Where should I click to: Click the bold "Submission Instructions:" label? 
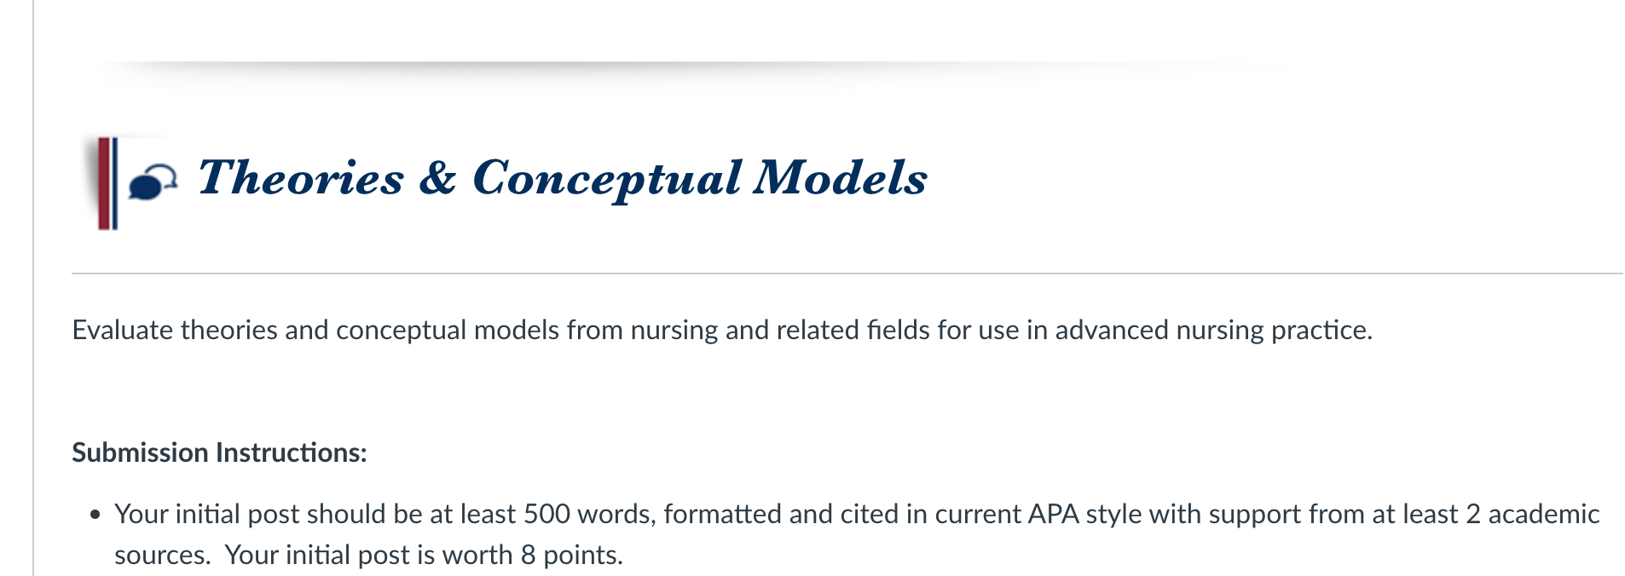(219, 452)
